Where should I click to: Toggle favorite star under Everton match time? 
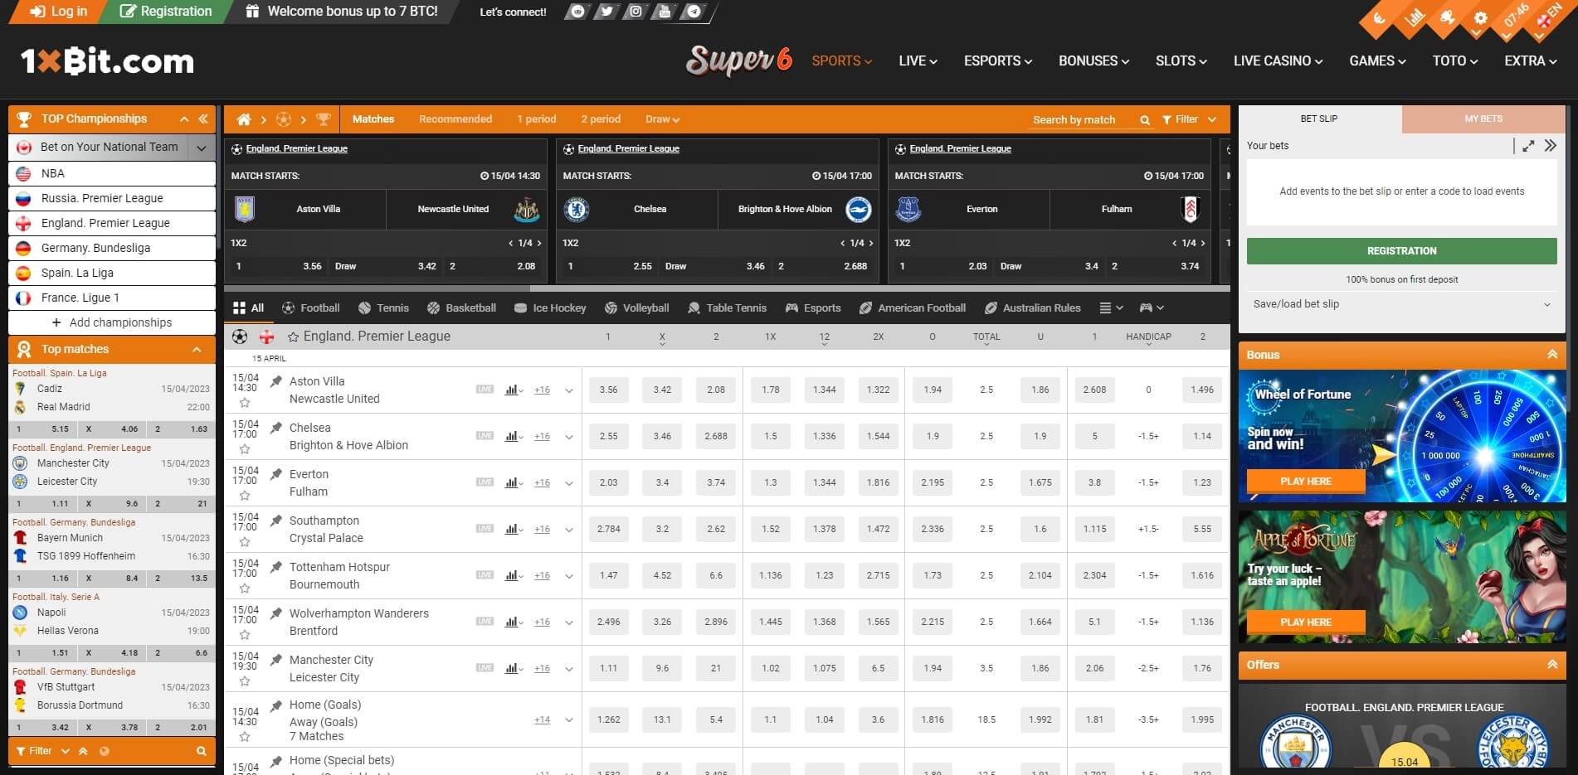(x=245, y=496)
